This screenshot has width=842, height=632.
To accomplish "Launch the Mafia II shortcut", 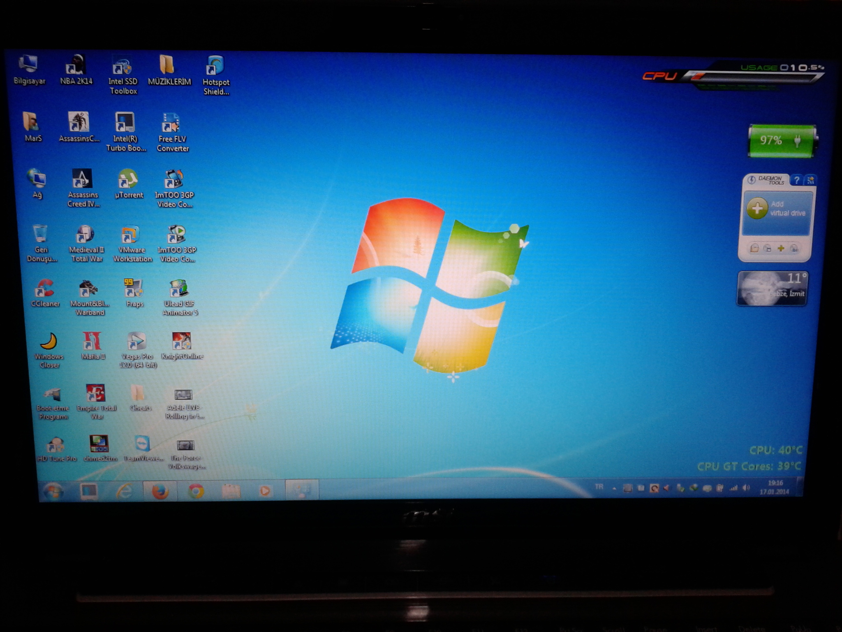I will [x=93, y=346].
